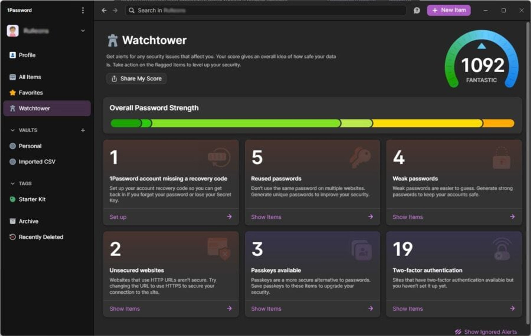This screenshot has width=531, height=336.
Task: Go back with the left arrow
Action: tap(104, 10)
